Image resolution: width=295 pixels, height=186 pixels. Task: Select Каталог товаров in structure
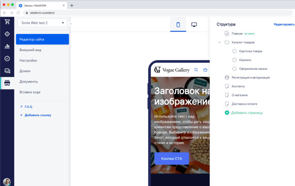pos(243,42)
